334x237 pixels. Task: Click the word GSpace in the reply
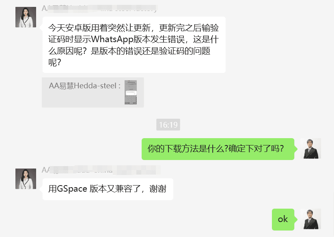click(72, 189)
